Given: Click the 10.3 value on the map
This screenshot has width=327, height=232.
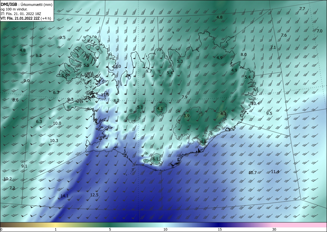Looking at the screenshot, I should [54, 141].
